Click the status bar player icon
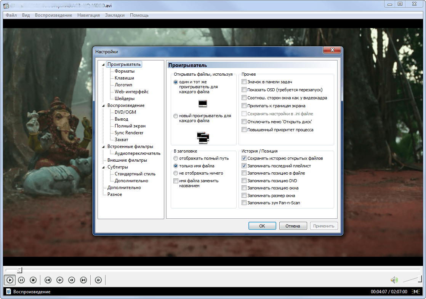 [x=8, y=292]
